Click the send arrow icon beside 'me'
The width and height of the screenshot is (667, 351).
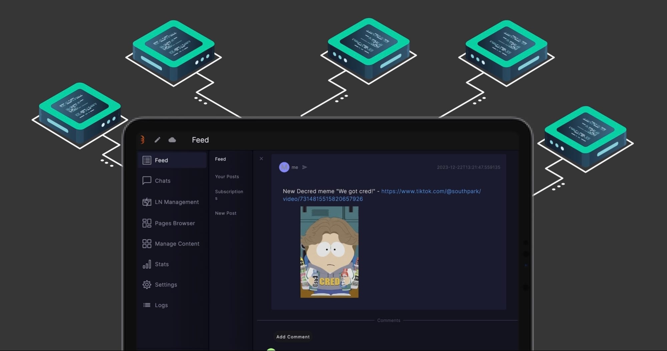304,167
